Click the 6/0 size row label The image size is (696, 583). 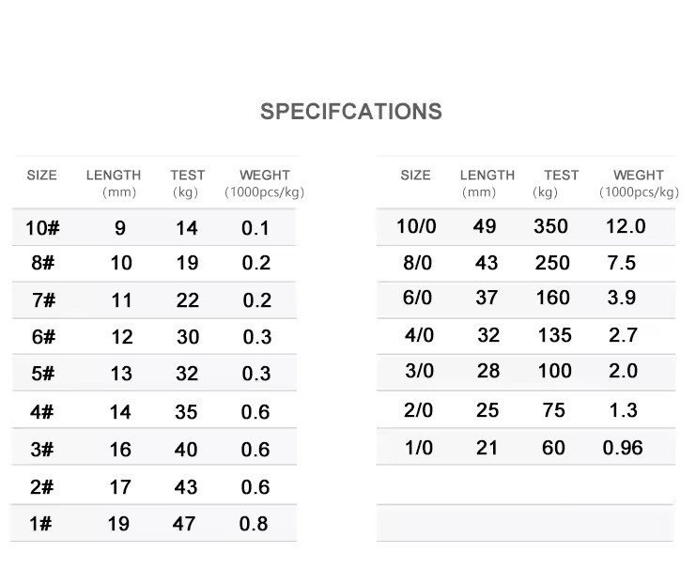tap(417, 298)
